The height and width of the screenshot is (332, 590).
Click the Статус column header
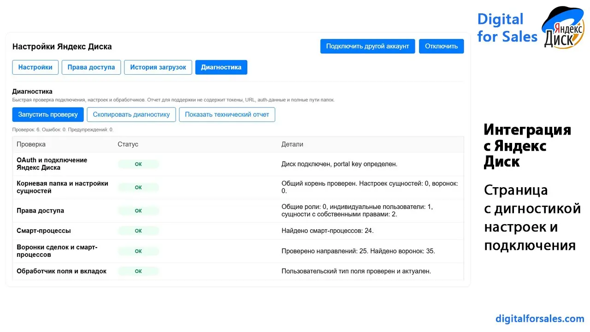coord(128,144)
